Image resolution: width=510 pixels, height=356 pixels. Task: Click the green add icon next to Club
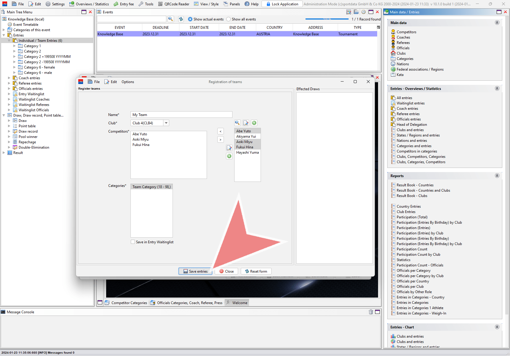(x=254, y=123)
